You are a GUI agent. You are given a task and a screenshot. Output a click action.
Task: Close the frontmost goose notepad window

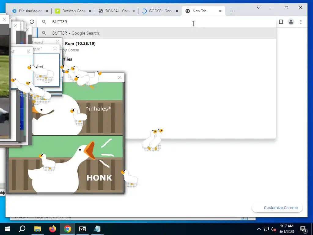[28, 51]
